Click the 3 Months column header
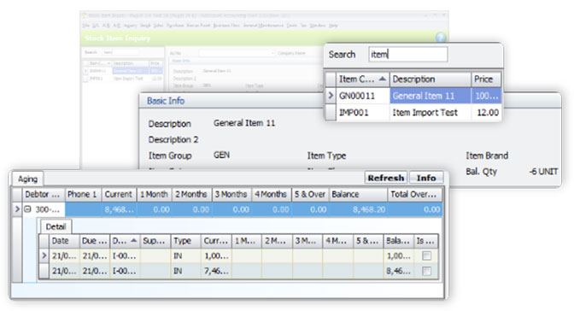 click(231, 194)
